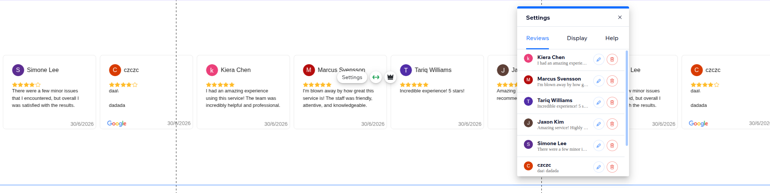770x193 pixels.
Task: Click the crown upgrade icon
Action: [390, 77]
